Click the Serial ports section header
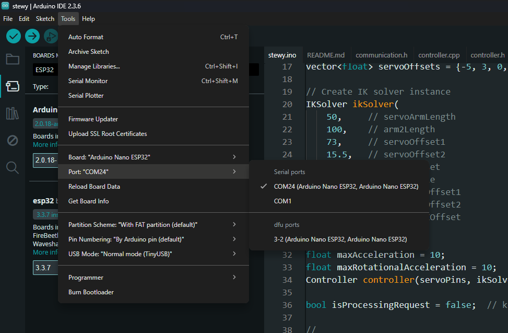The height and width of the screenshot is (333, 508). click(289, 172)
